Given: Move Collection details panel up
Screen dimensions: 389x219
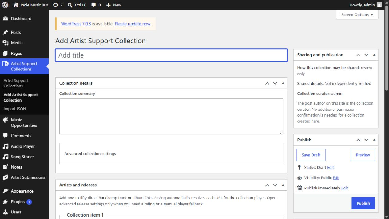Looking at the screenshot, I should pyautogui.click(x=267, y=83).
